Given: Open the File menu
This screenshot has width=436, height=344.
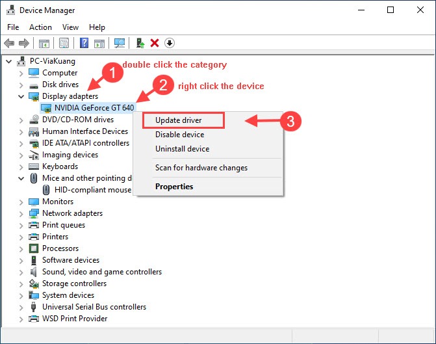Looking at the screenshot, I should [13, 27].
